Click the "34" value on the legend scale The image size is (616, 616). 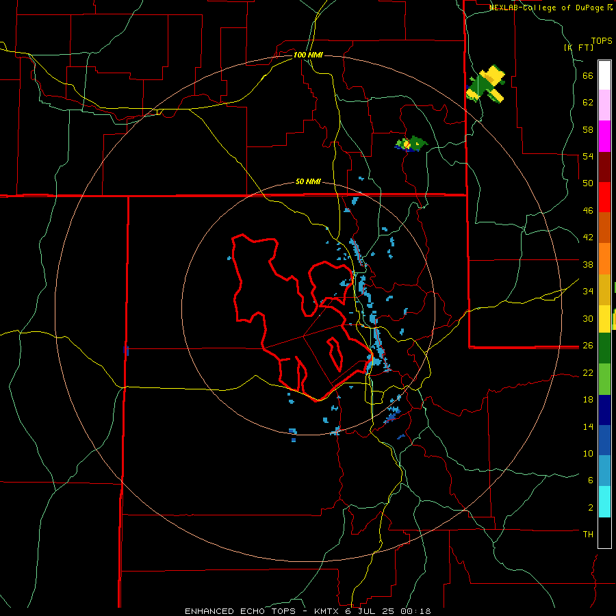pos(588,291)
